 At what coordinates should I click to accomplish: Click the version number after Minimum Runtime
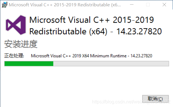(x=141, y=56)
